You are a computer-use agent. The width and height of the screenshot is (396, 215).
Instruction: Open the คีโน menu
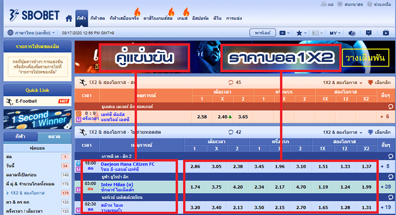point(217,18)
